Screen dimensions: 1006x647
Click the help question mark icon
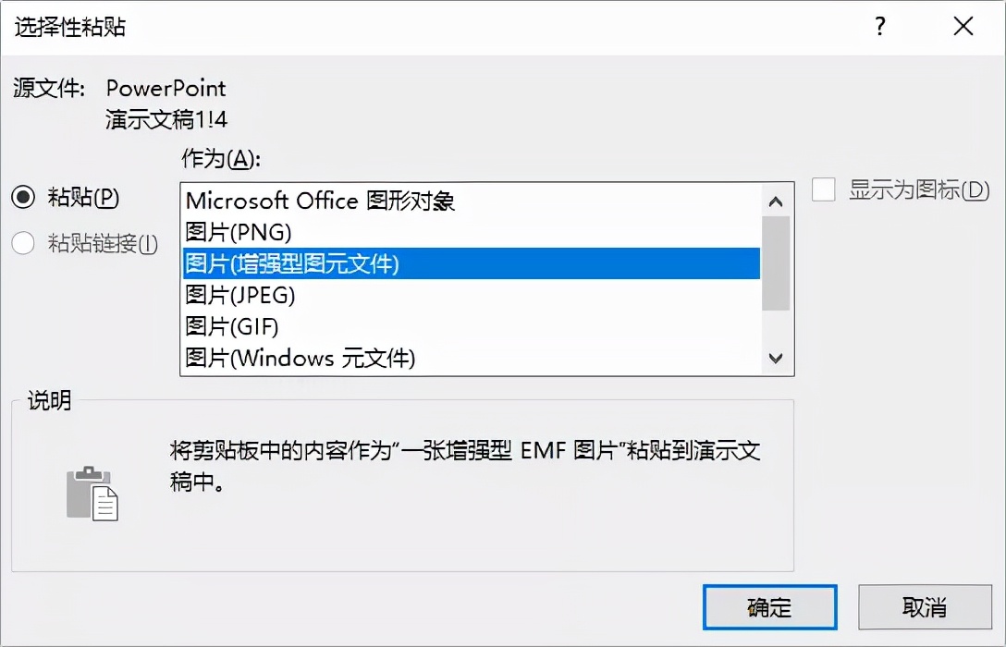coord(880,26)
